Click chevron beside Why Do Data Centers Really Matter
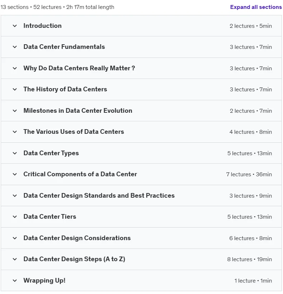Screen dimensions: 283x294 coord(15,68)
